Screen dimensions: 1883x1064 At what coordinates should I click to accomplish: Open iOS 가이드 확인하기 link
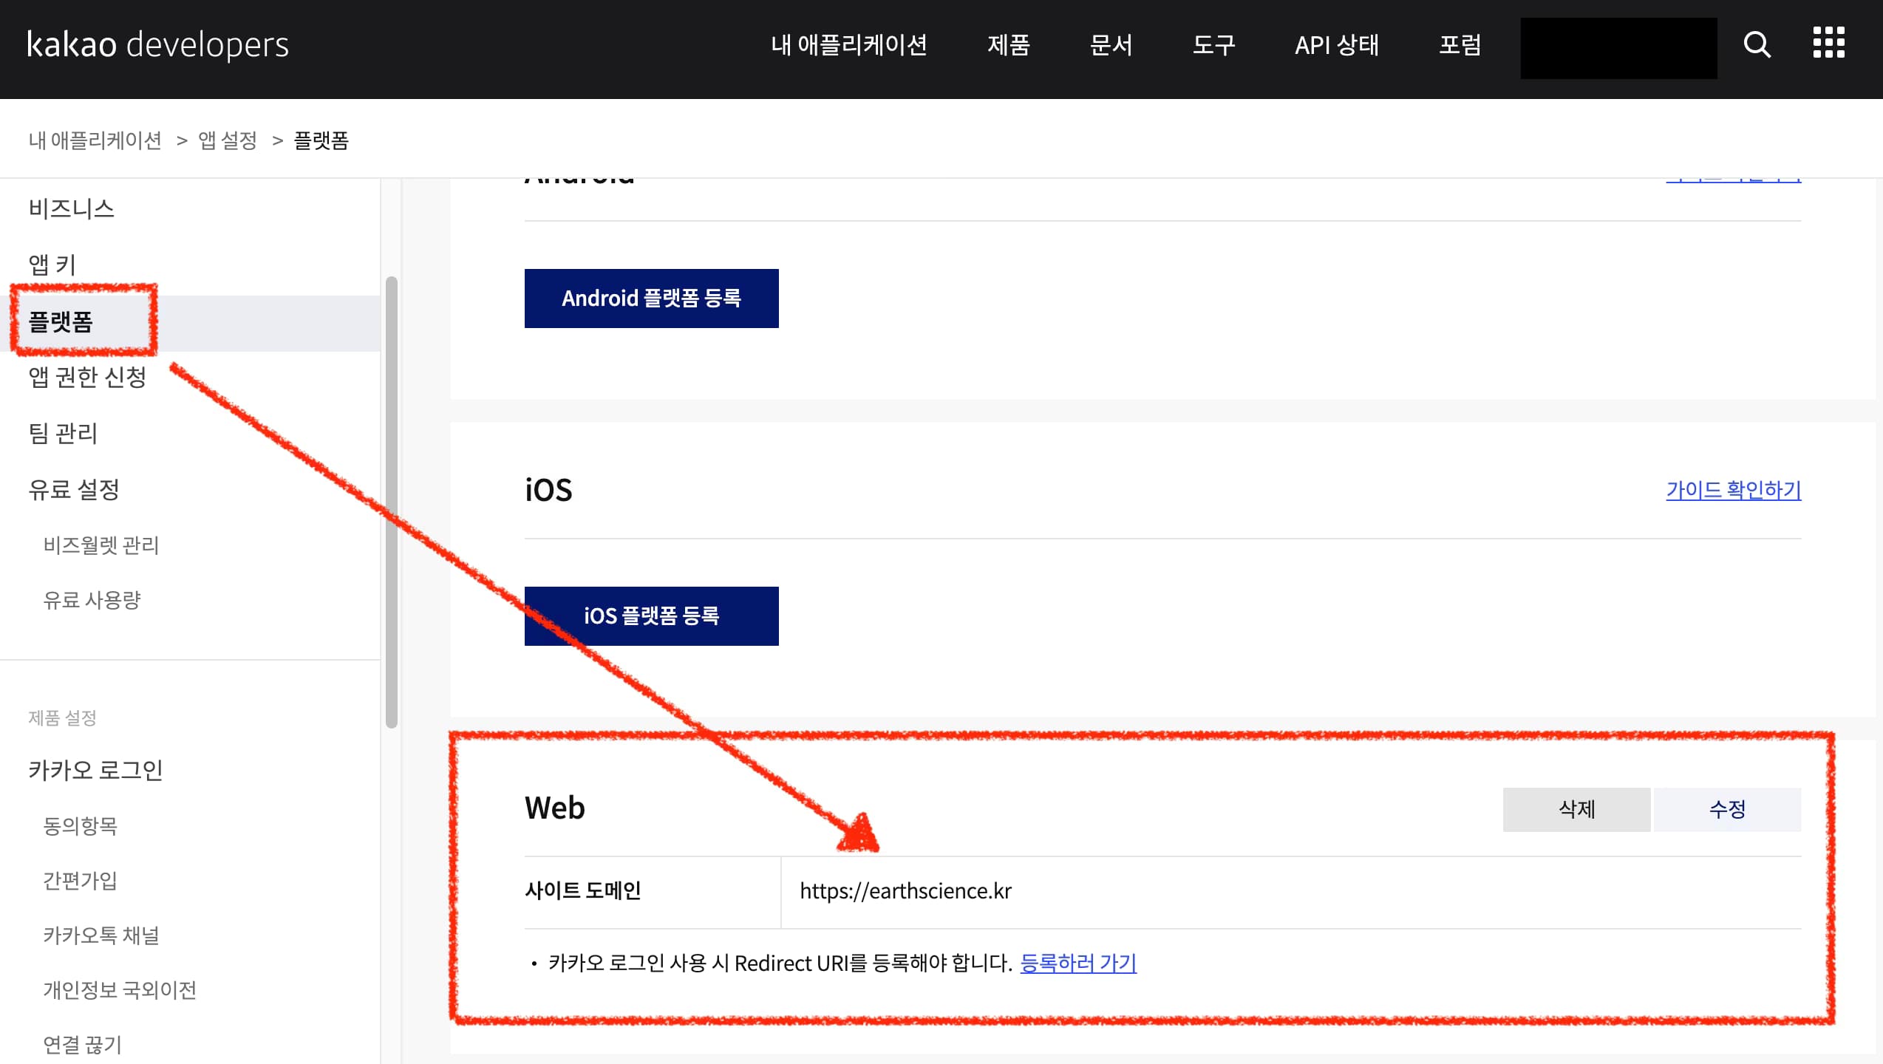click(x=1733, y=490)
